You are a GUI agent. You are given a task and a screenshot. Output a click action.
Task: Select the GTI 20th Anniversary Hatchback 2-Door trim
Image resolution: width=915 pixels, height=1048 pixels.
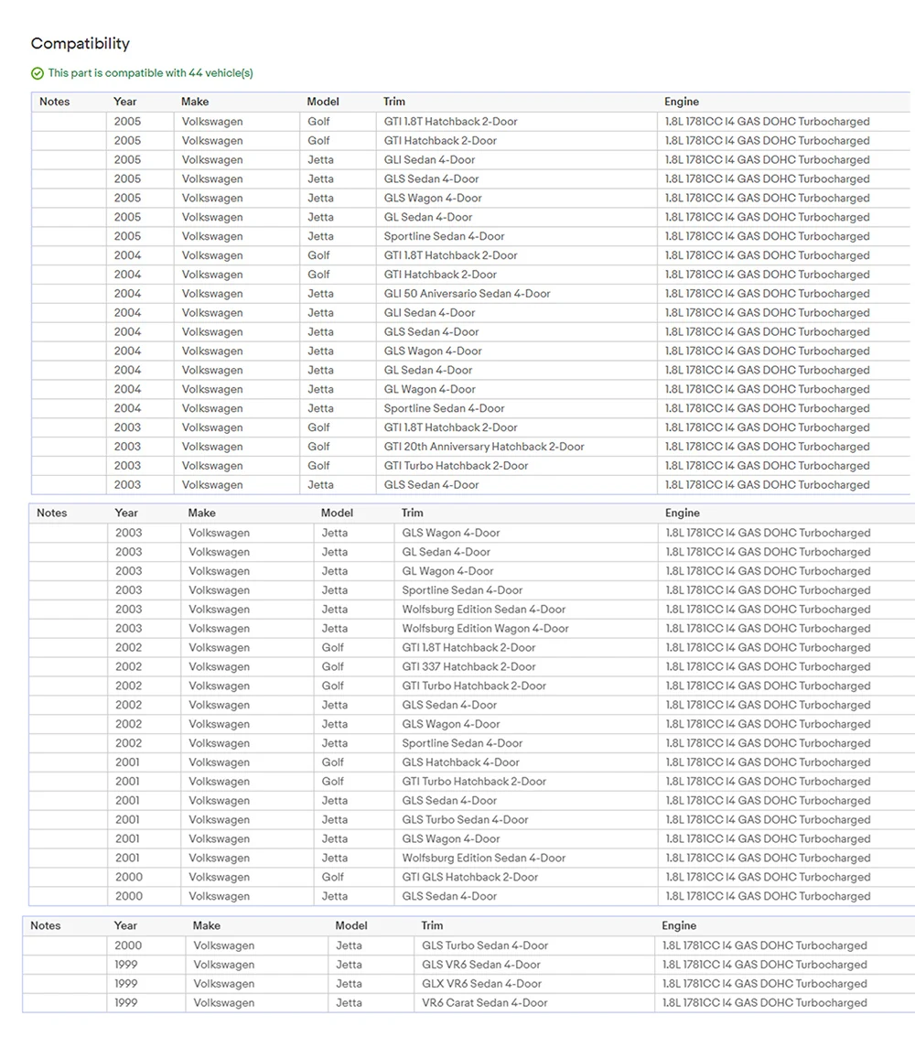[484, 447]
